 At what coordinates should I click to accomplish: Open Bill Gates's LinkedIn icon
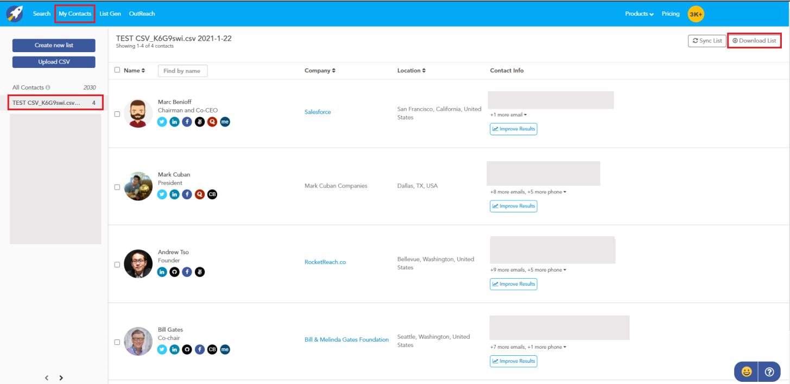point(174,349)
